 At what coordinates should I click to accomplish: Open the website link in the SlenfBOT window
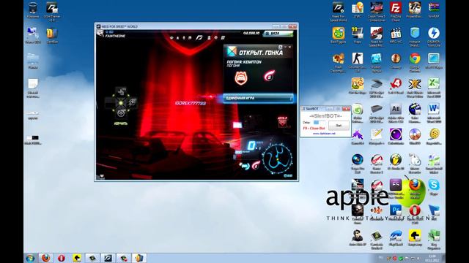[x=324, y=134]
